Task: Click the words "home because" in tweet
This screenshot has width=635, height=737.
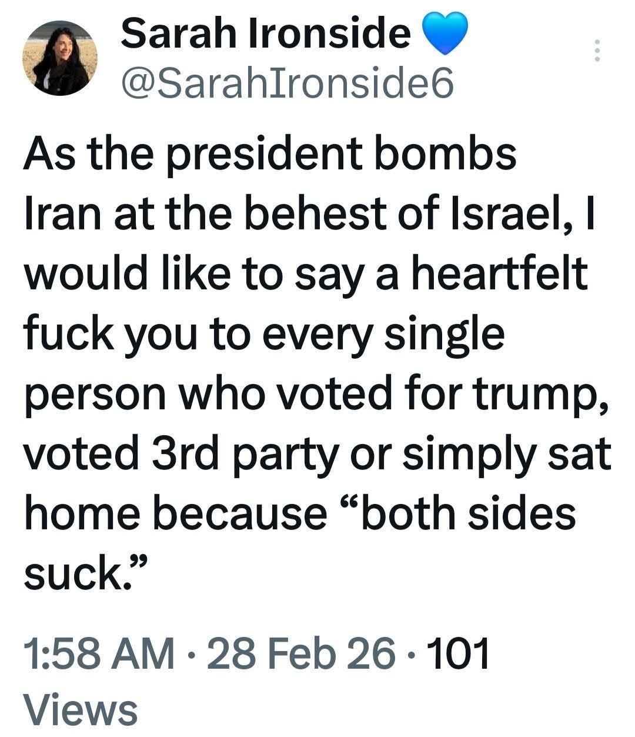Action: [175, 512]
